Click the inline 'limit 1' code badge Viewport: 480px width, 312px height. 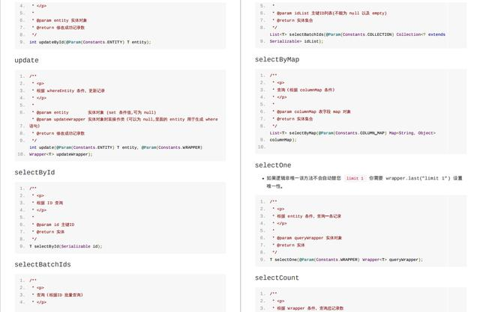(x=355, y=178)
